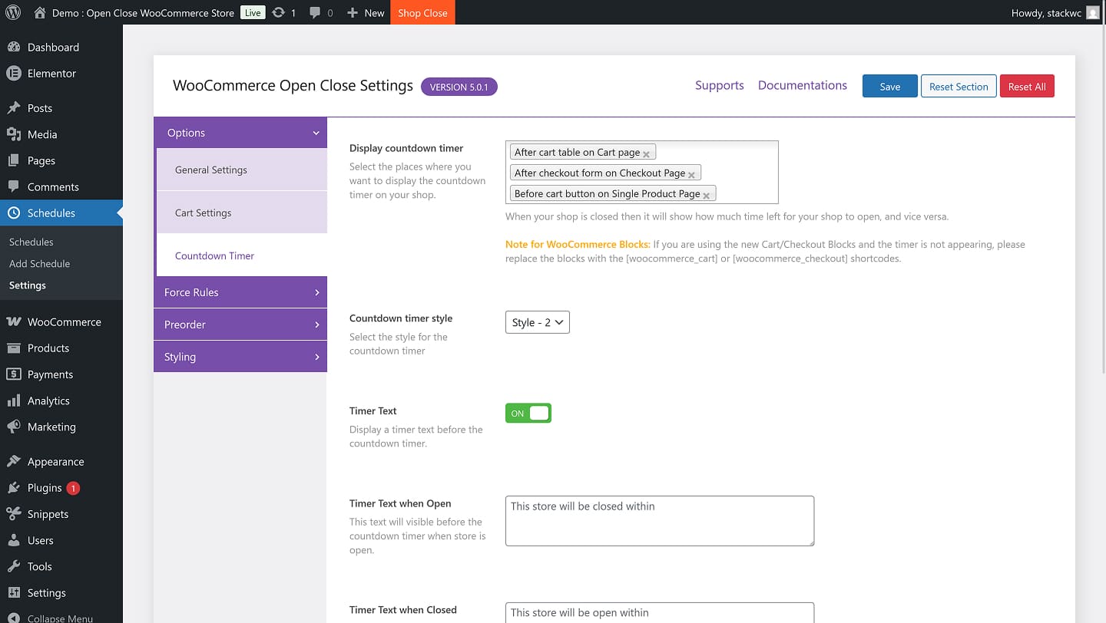Viewport: 1106px width, 623px height.
Task: Click the Plugins update count badge
Action: click(73, 488)
